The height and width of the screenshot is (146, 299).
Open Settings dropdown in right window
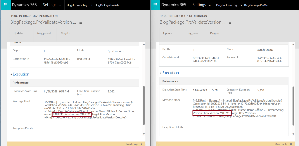coord(202,5)
